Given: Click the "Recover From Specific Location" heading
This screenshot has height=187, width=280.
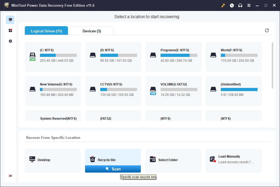Looking at the screenshot, I should click(x=53, y=138).
